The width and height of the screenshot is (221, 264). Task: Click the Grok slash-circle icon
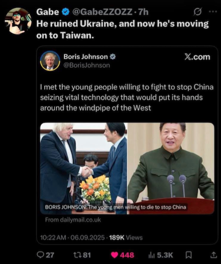click(x=197, y=12)
